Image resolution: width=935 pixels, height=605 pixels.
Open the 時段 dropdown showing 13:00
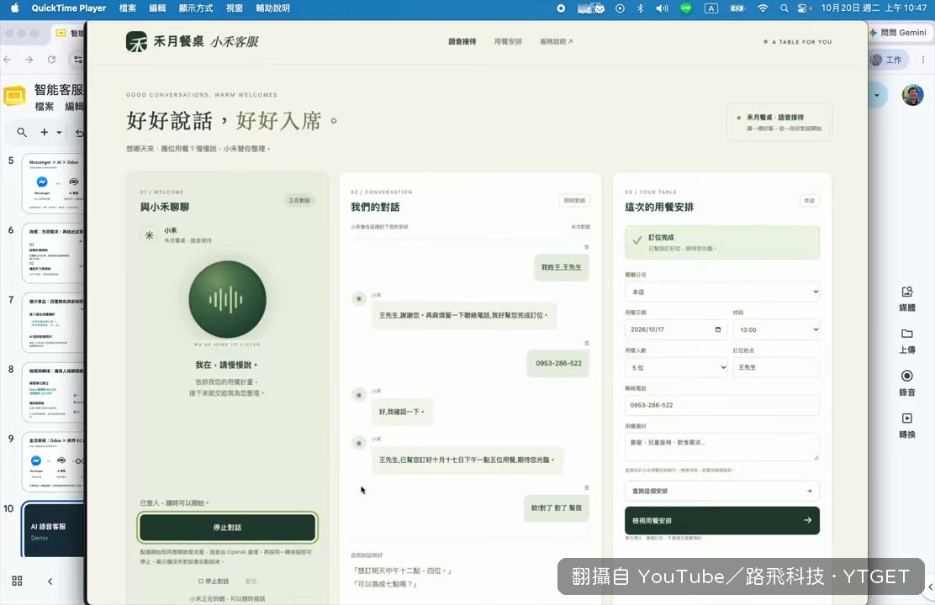point(776,329)
